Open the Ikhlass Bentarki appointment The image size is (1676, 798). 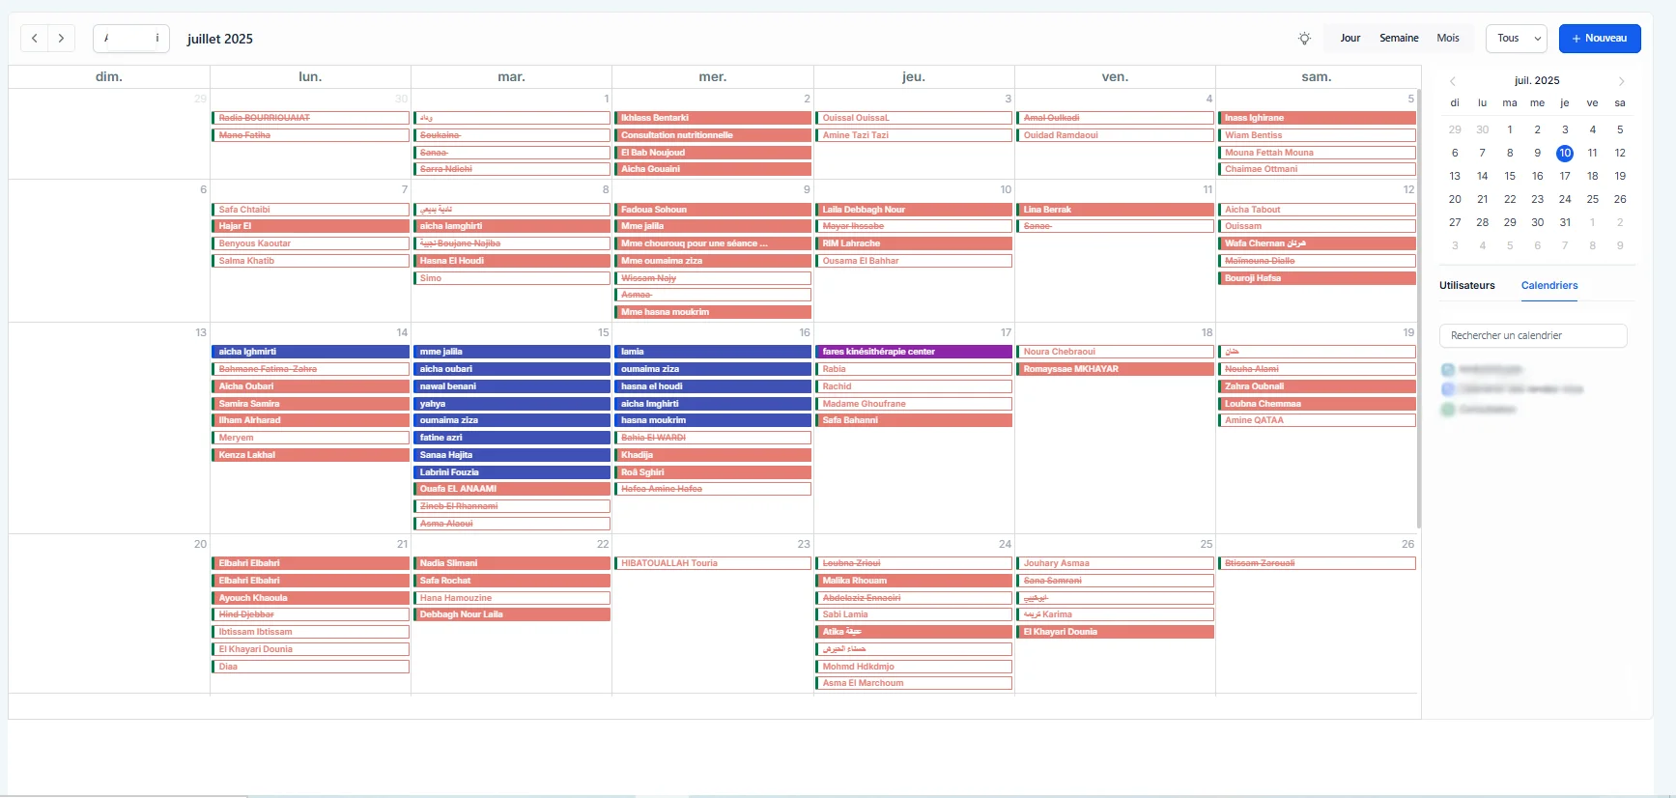tap(713, 118)
